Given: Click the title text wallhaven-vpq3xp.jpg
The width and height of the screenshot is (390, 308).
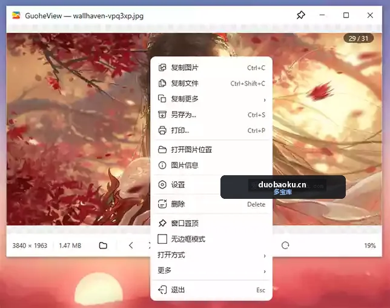Looking at the screenshot, I should pyautogui.click(x=108, y=16).
